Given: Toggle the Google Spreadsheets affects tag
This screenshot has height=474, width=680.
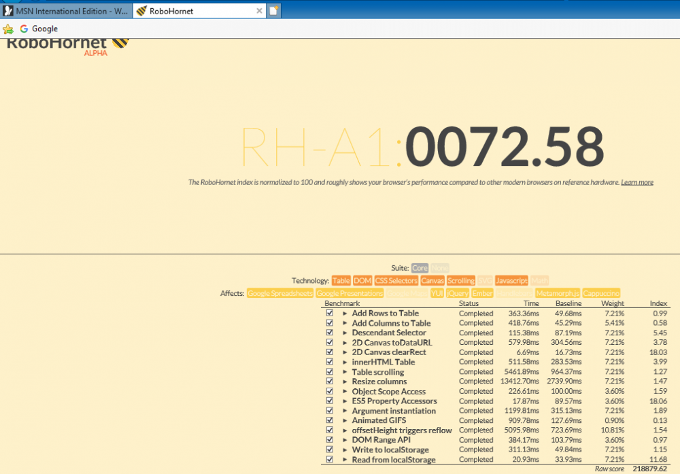Looking at the screenshot, I should (x=280, y=293).
